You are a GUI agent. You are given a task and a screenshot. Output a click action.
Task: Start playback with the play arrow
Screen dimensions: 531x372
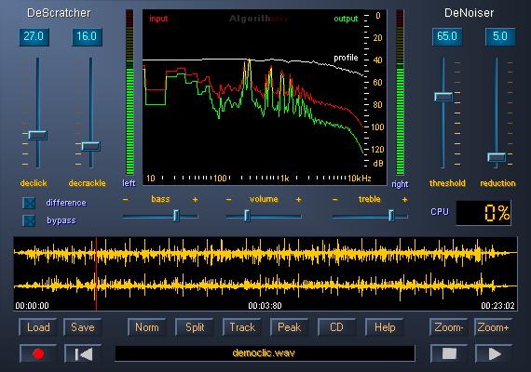tap(494, 353)
